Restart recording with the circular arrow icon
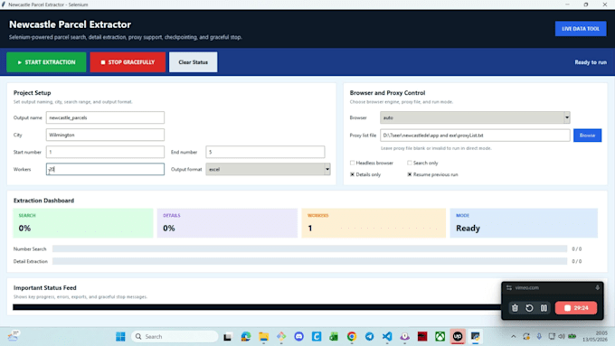The height and width of the screenshot is (346, 615). pos(529,308)
